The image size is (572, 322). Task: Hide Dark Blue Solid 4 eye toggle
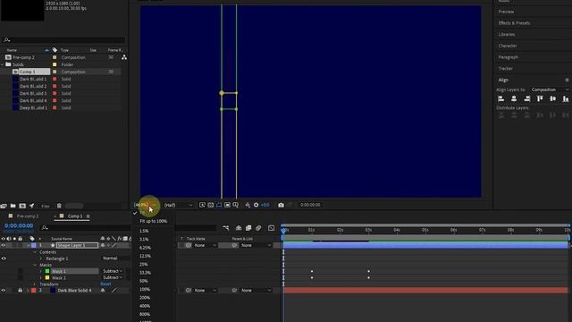4,291
